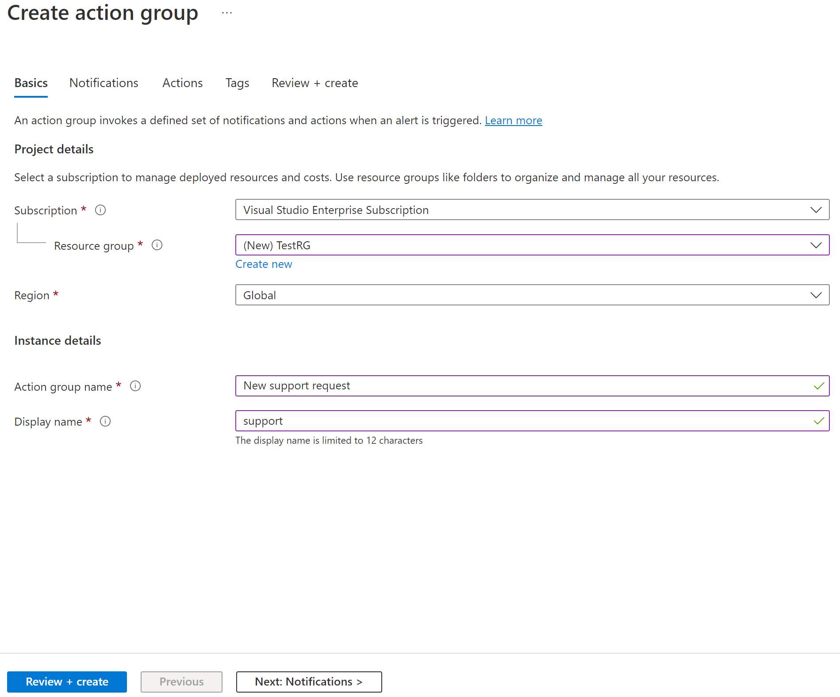Screen dimensions: 840x697
Task: Open the ellipsis menu next to page title
Action: 226,13
